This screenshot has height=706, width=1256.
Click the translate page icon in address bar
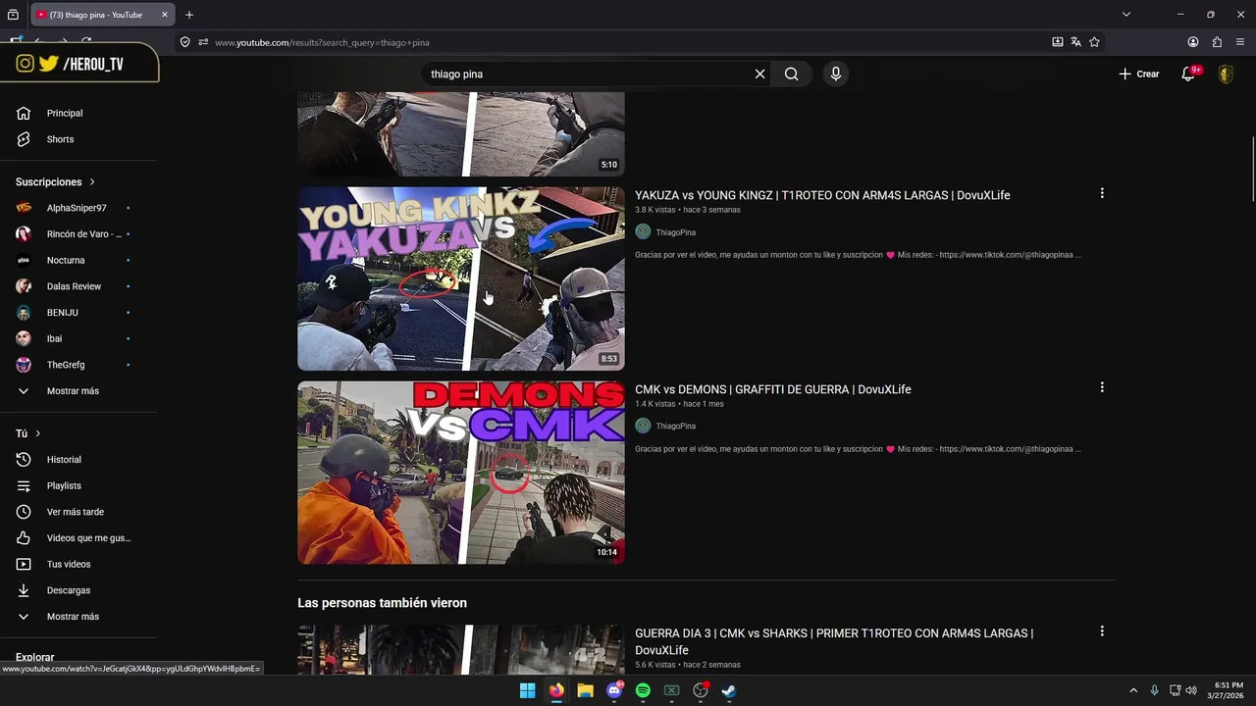pos(1075,42)
